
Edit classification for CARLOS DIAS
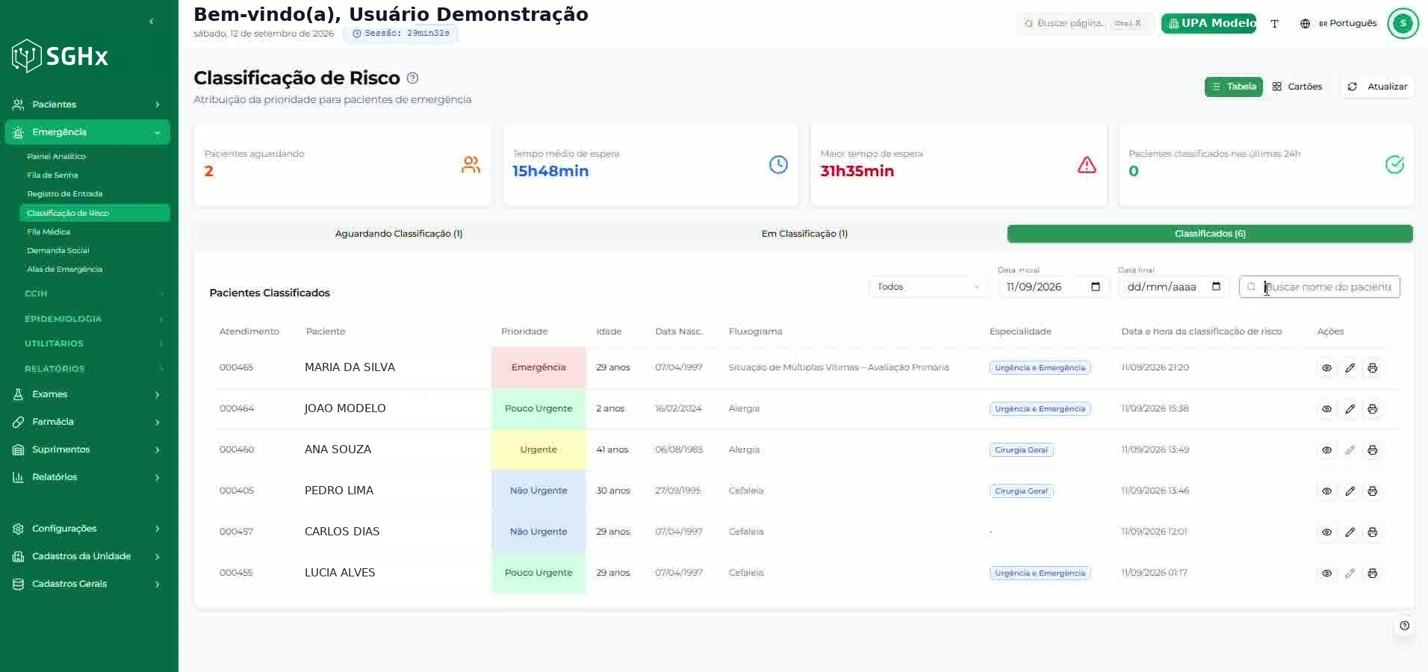click(x=1350, y=532)
